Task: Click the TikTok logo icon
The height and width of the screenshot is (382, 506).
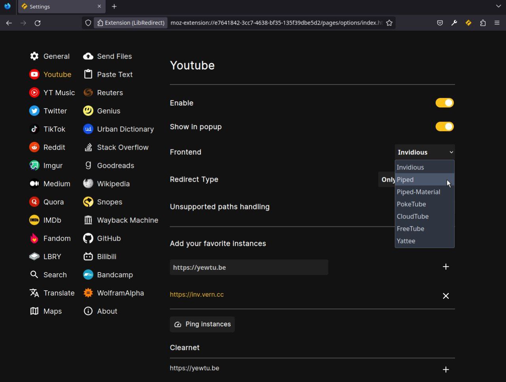Action: (x=34, y=129)
